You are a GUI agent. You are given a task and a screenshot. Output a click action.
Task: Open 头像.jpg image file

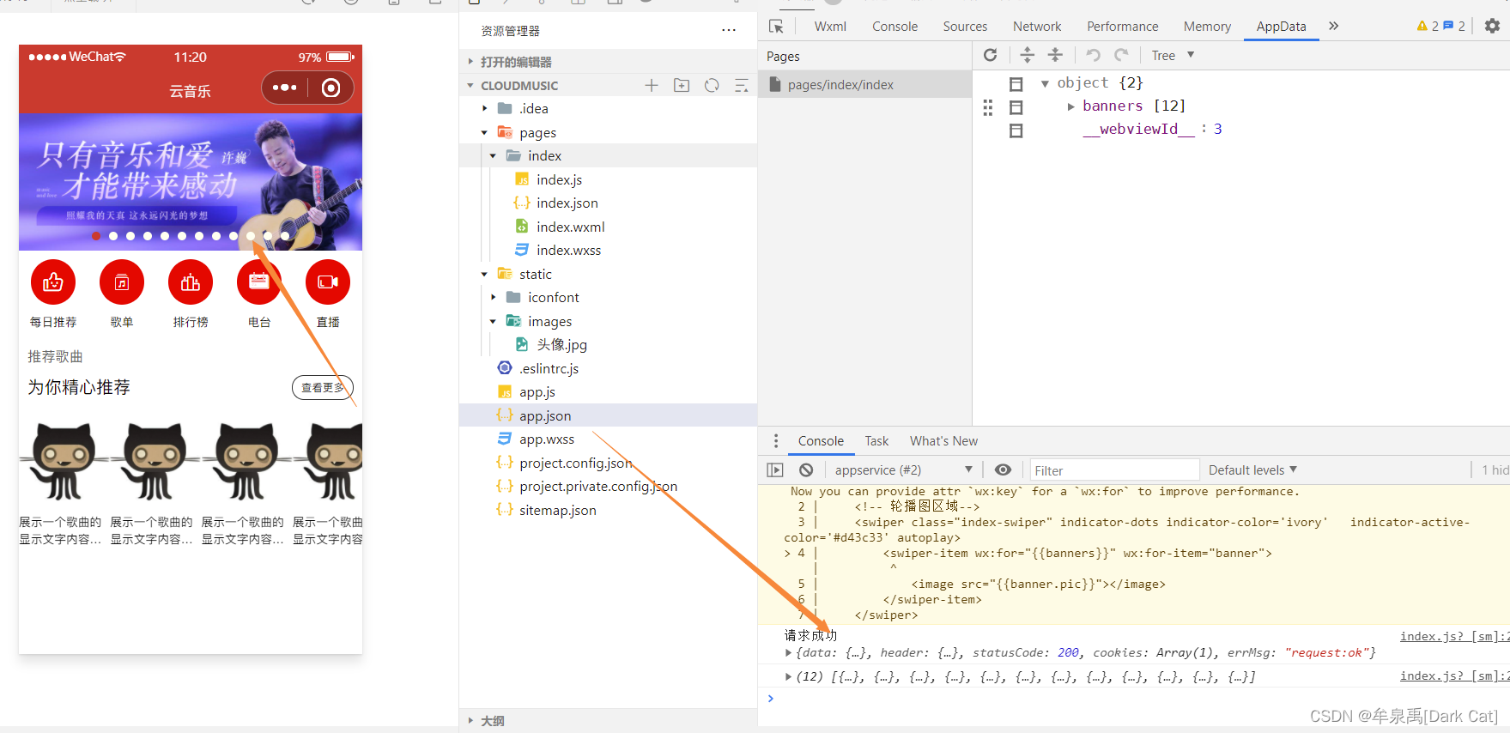(x=561, y=344)
